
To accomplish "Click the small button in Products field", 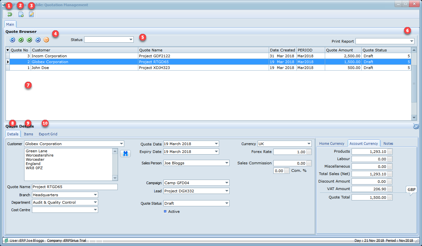I will (390, 151).
